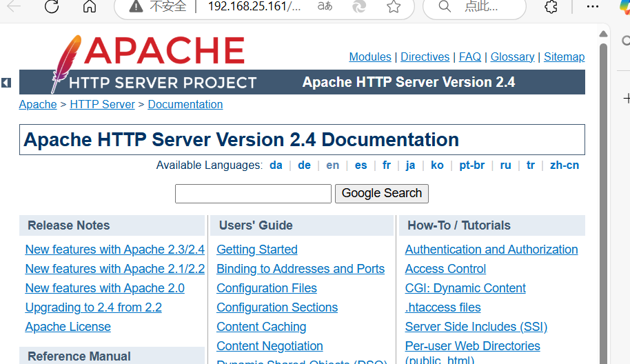Click the left-arrow navigation icon beside the banner
Viewport: 630px width, 364px height.
coord(6,82)
